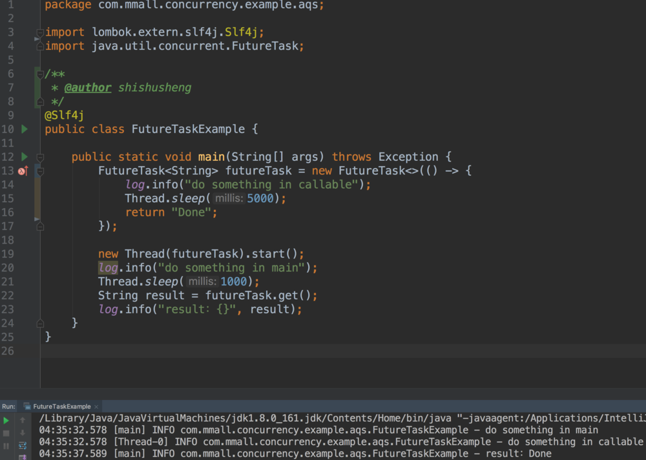This screenshot has height=460, width=646.
Task: Click Slf4j in lombok import line
Action: (242, 32)
